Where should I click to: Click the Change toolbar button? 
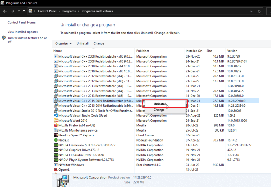click(x=99, y=44)
